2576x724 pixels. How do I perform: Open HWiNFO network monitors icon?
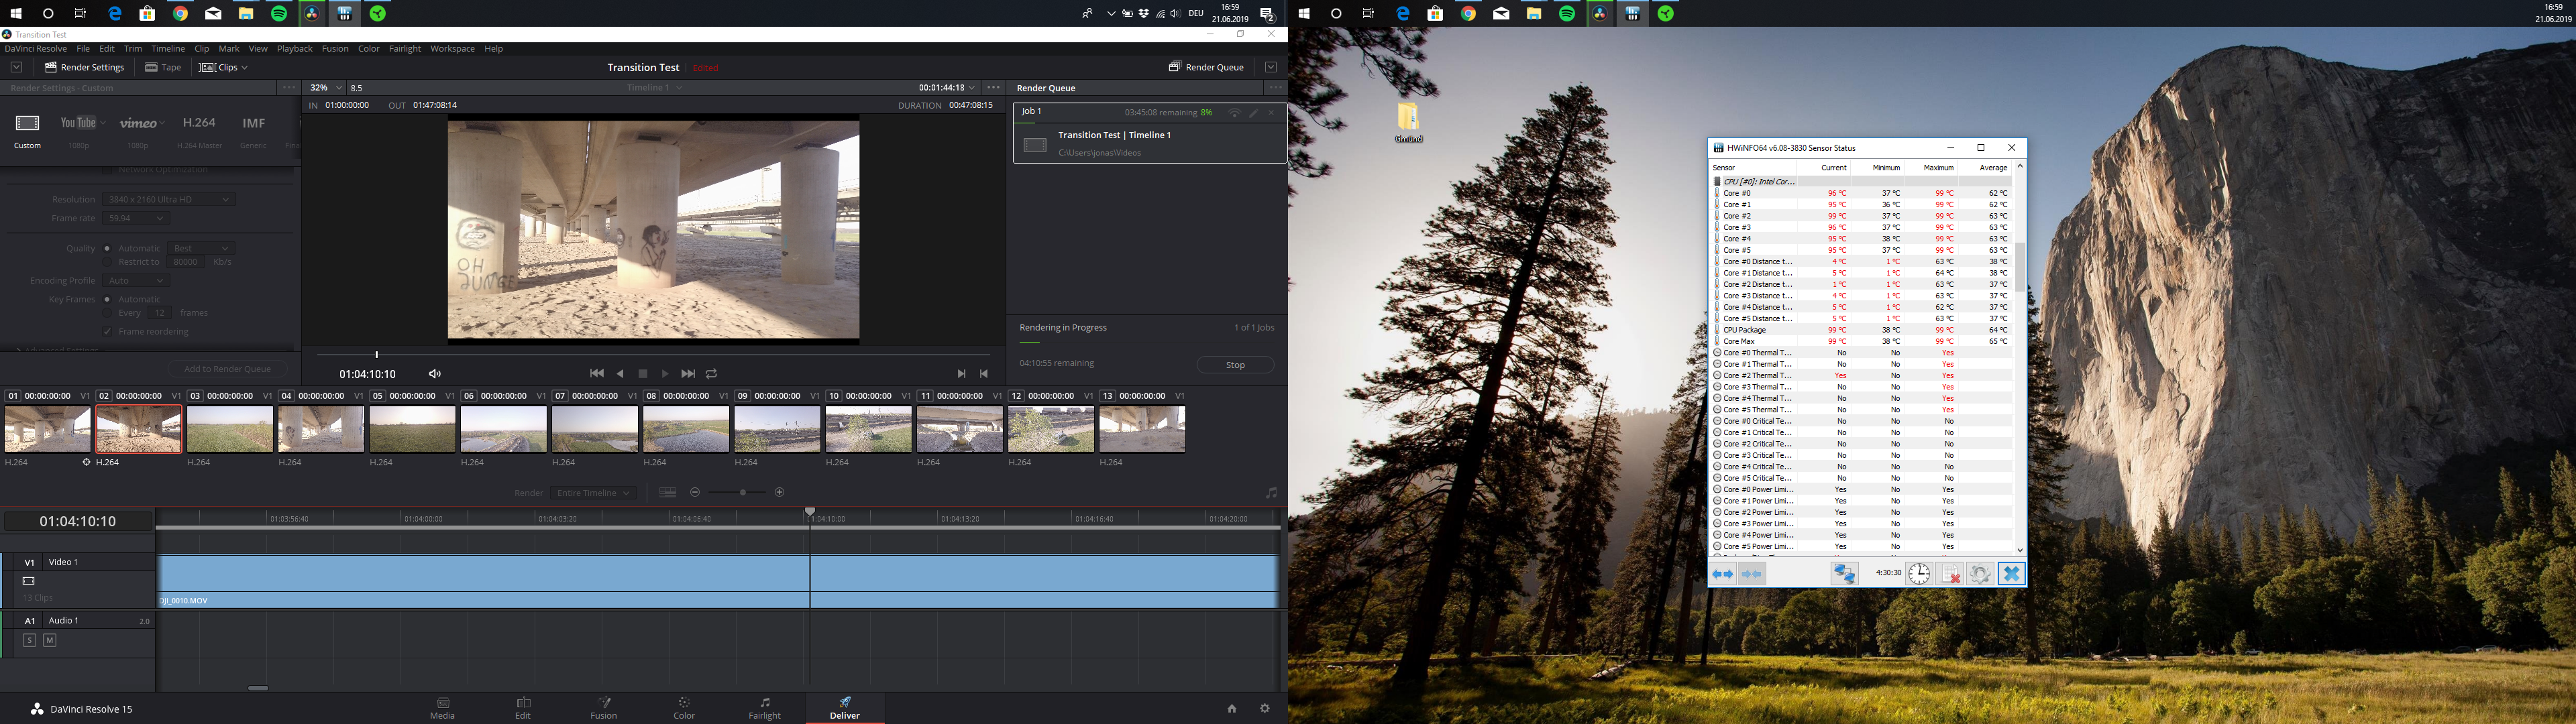(1844, 574)
